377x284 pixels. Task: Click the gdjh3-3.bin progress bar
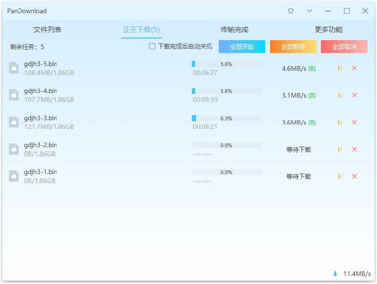(x=227, y=118)
